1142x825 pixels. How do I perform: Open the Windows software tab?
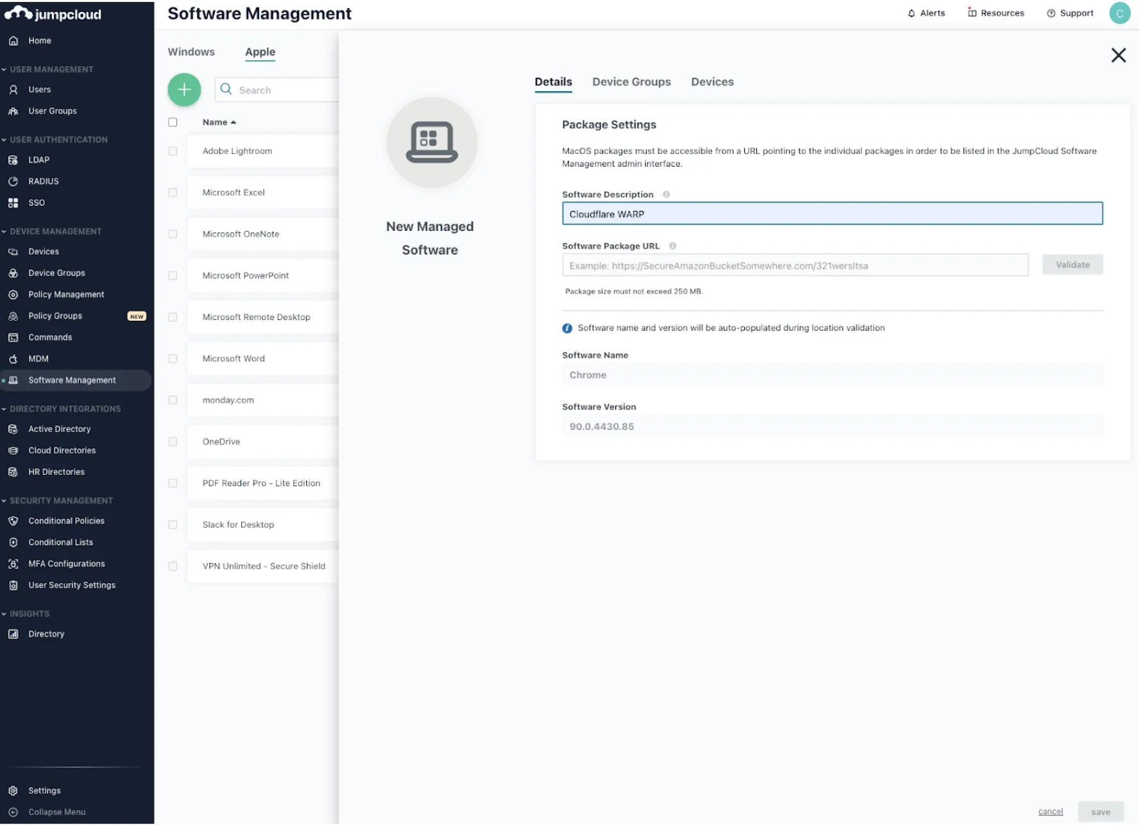point(191,52)
